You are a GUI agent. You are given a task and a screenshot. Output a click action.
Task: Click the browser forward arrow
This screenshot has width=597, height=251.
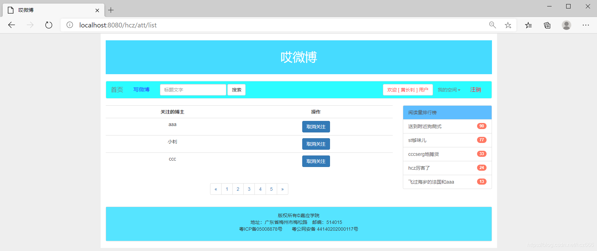30,25
